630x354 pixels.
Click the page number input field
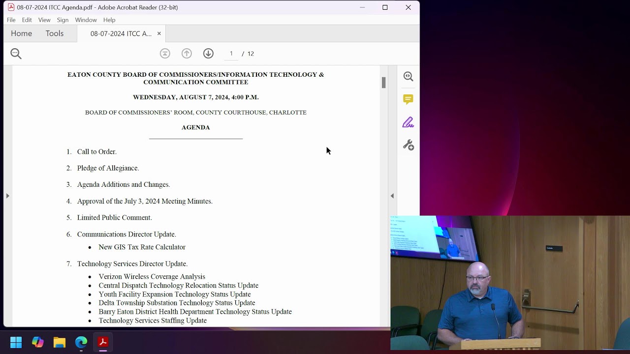click(x=231, y=54)
